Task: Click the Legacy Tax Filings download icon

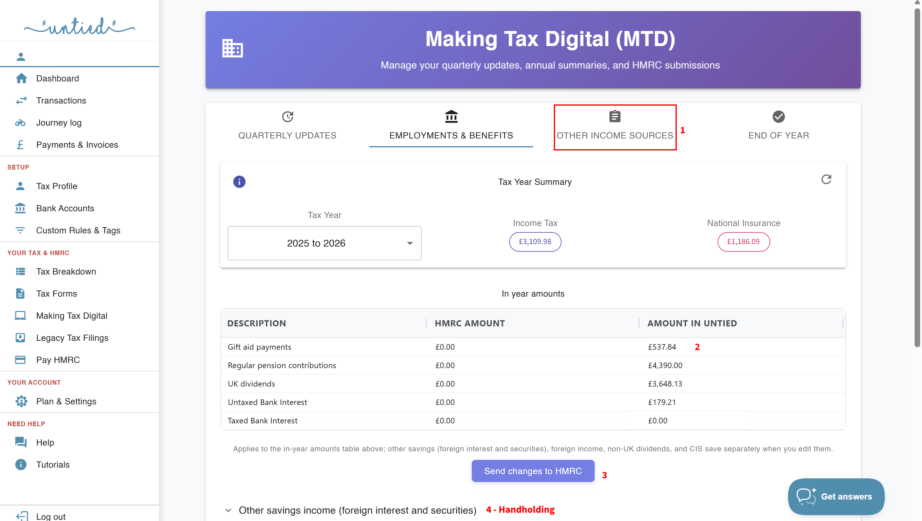Action: coord(20,337)
